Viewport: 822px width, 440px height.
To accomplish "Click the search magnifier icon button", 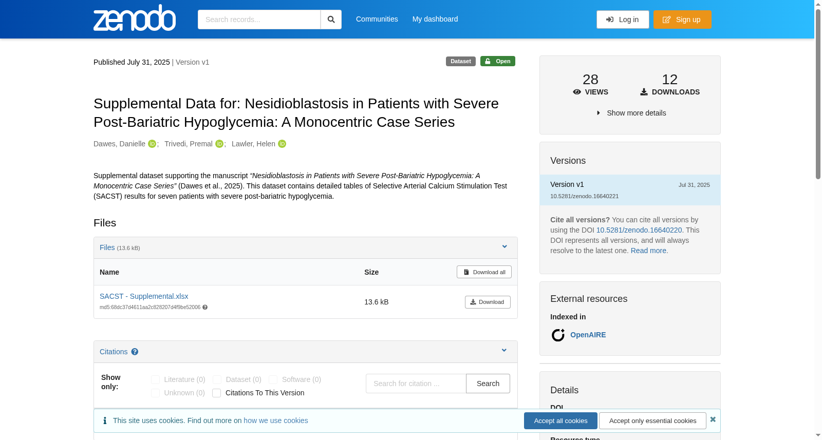I will tap(331, 20).
